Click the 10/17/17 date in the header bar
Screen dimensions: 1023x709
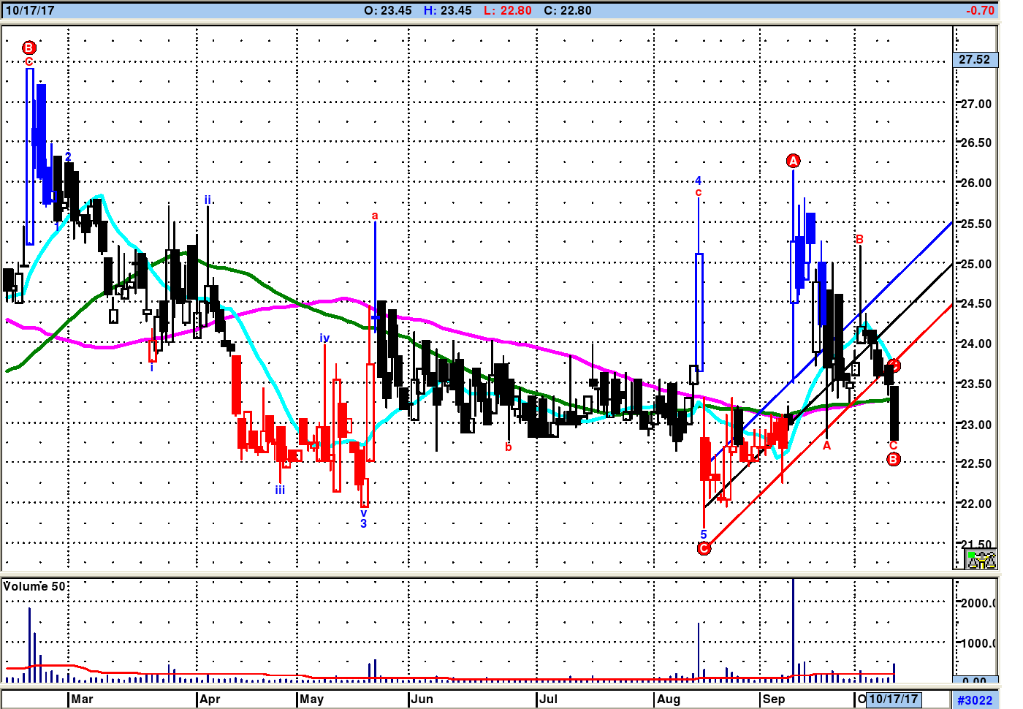click(x=30, y=11)
